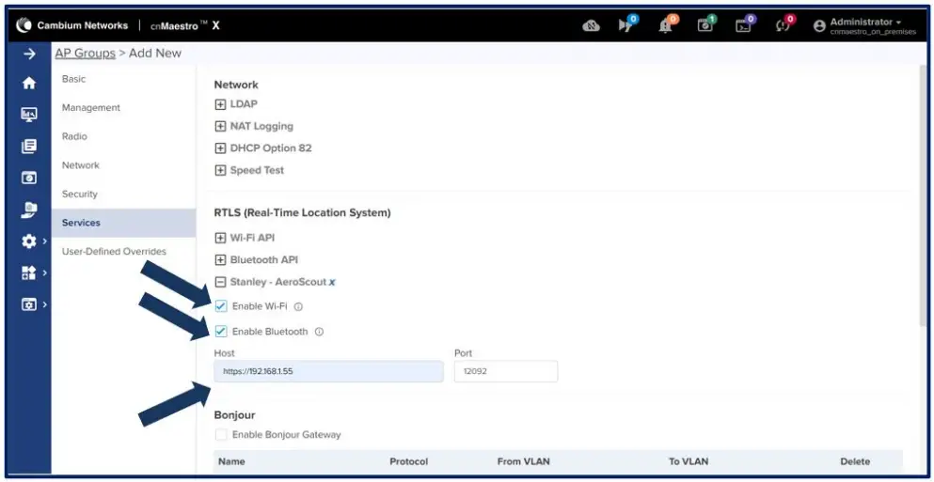The image size is (934, 482).
Task: Show info for Enable Wi-Fi
Action: (298, 307)
